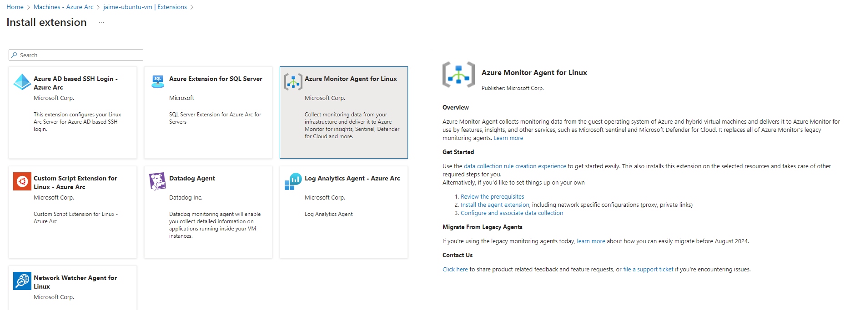Select the Datadog Agent dog icon

(157, 181)
